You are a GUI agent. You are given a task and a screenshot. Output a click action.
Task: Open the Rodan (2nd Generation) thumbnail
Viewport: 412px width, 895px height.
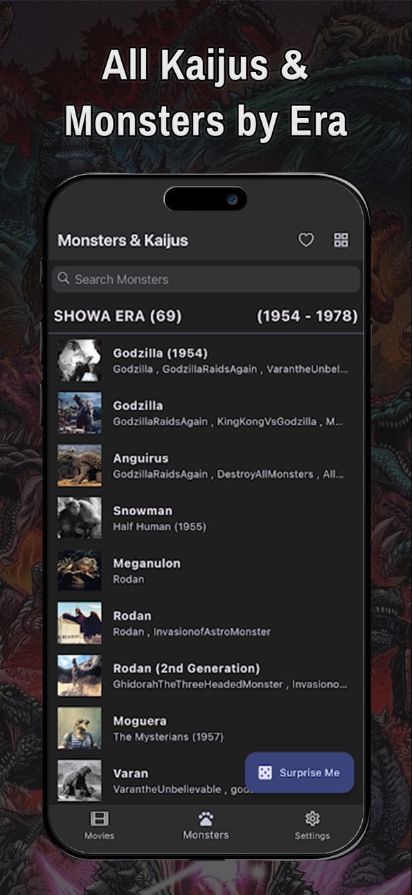pos(80,676)
